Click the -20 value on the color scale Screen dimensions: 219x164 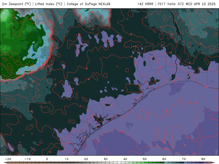coord(8,159)
